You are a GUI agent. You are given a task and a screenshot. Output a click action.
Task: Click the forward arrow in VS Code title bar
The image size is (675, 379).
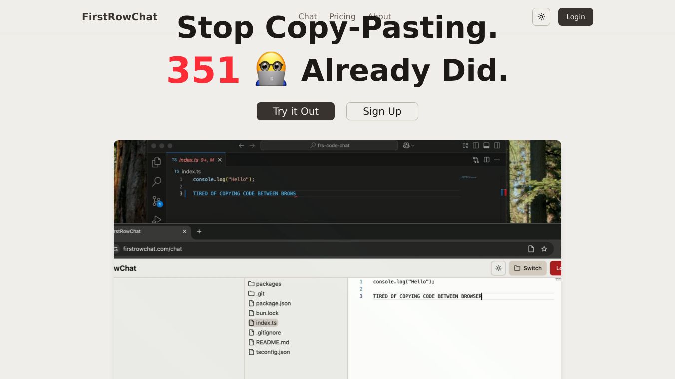tap(252, 146)
